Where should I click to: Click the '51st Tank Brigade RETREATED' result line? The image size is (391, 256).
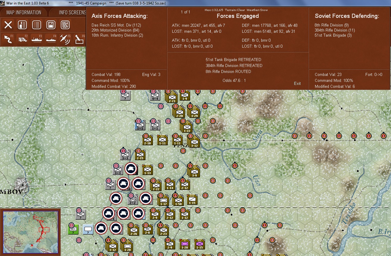[233, 60]
